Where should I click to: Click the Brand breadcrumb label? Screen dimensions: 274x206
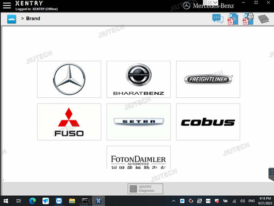click(x=33, y=19)
